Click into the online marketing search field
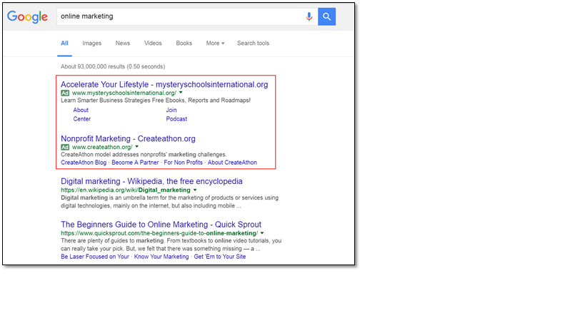585x328 pixels. click(x=179, y=16)
